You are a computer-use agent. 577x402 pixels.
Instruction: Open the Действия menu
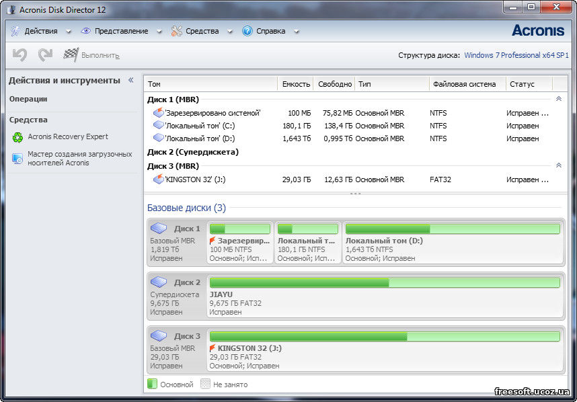pyautogui.click(x=41, y=32)
